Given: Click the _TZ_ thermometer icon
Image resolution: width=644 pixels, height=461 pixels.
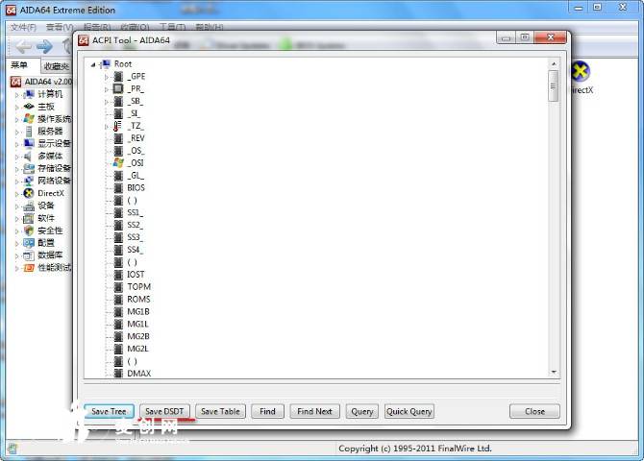Looking at the screenshot, I should (x=118, y=126).
